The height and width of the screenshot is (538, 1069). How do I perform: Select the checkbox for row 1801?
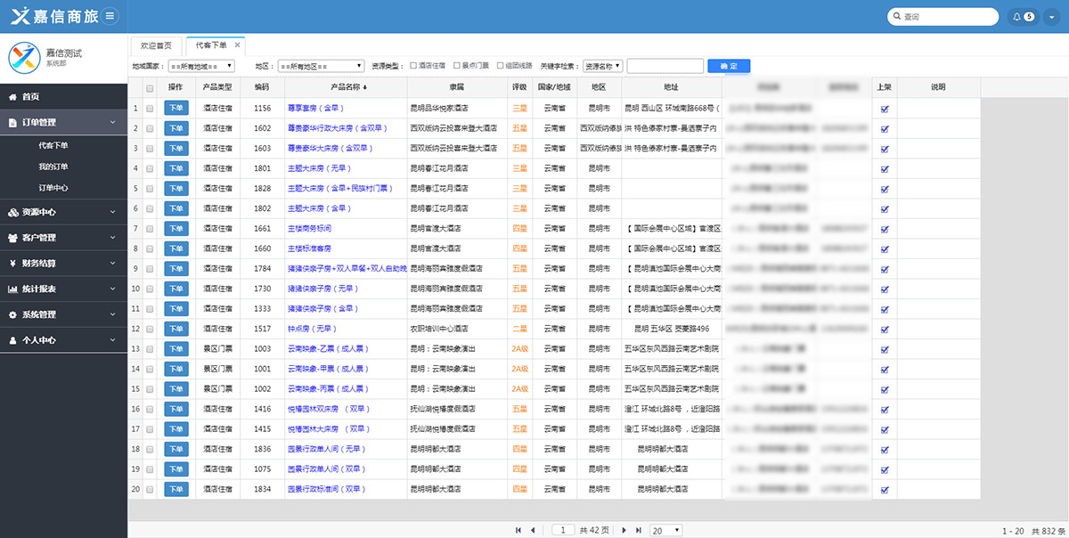150,168
